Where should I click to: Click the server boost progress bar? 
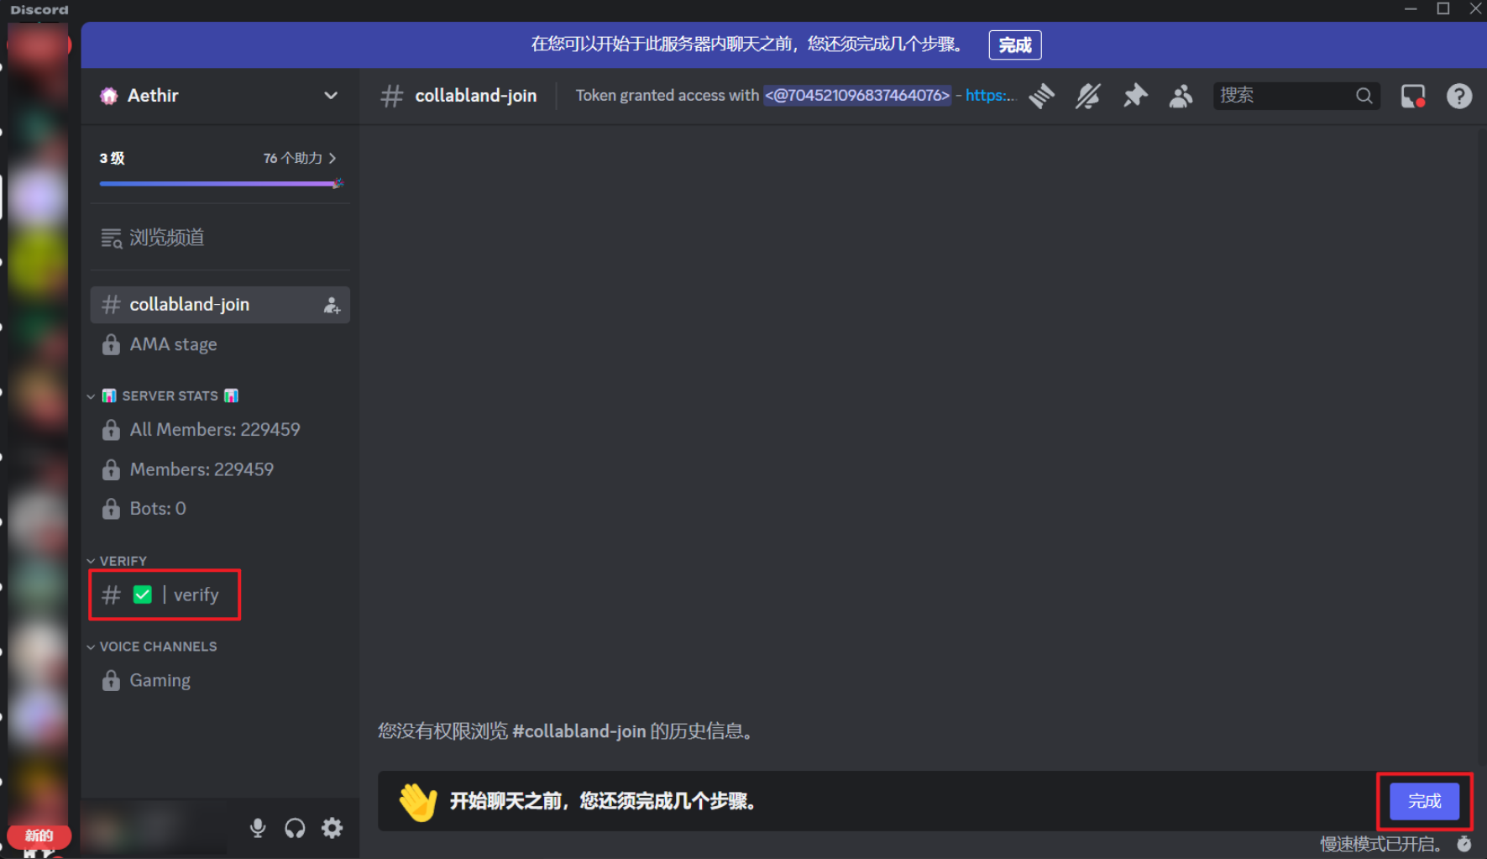pos(221,184)
